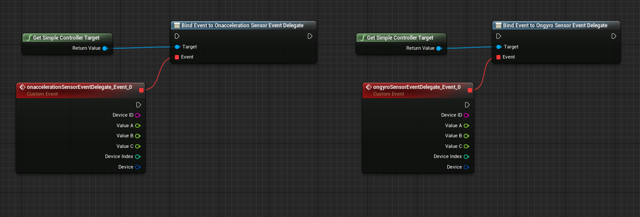Click red Event pin on Ongyro Bind node

pyautogui.click(x=499, y=57)
